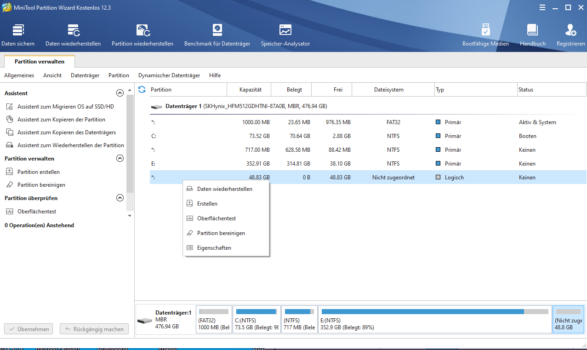This screenshot has height=350, width=587.
Task: Sort by the Dateisystem column header
Action: click(x=393, y=90)
